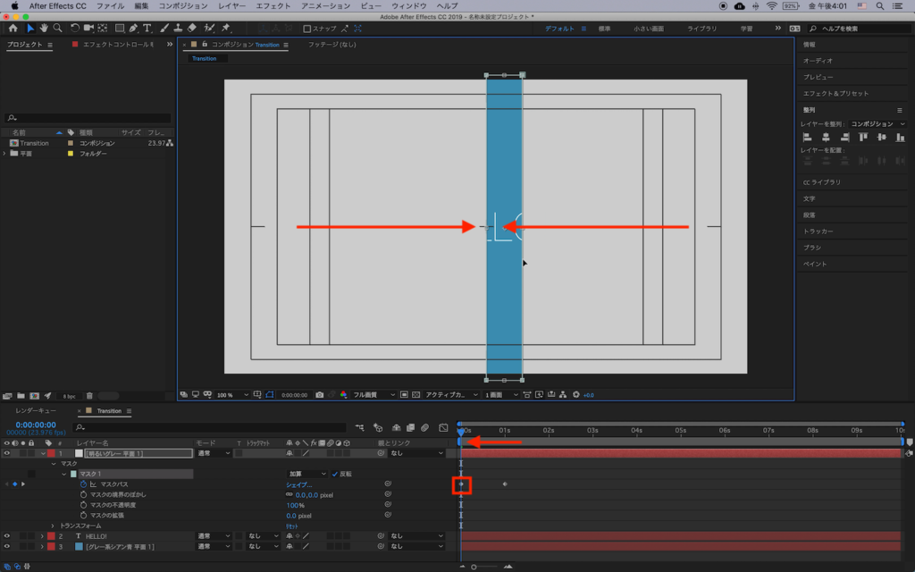The height and width of the screenshot is (572, 915).
Task: Expand the トランスフォーム property group
Action: pyautogui.click(x=53, y=526)
